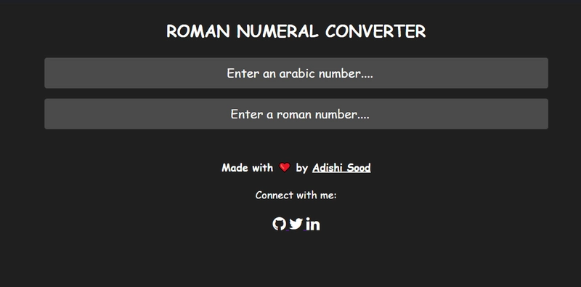Image resolution: width=581 pixels, height=287 pixels.
Task: Click the word "Sood" in the author link
Action: 357,168
